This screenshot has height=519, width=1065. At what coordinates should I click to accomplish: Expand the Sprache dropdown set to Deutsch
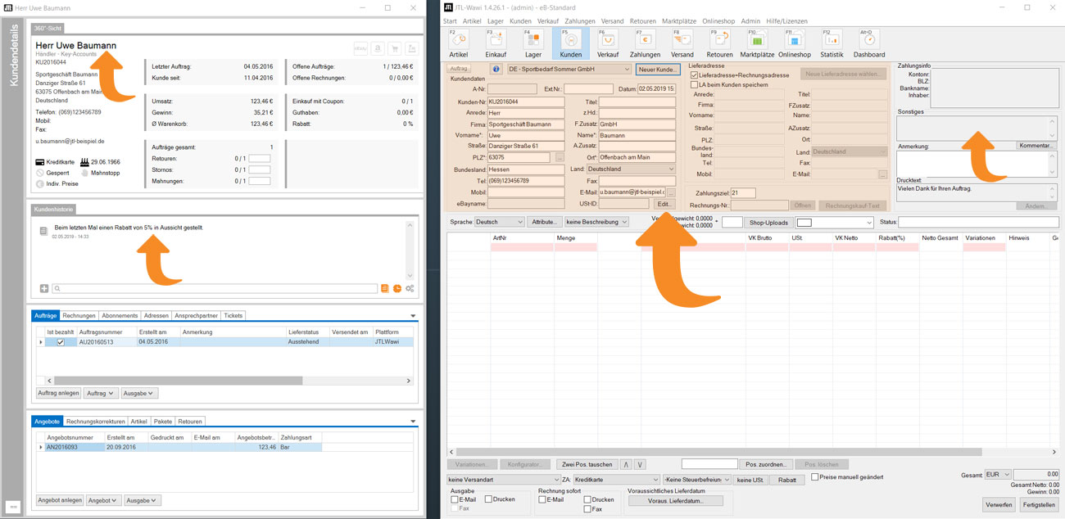tap(500, 221)
